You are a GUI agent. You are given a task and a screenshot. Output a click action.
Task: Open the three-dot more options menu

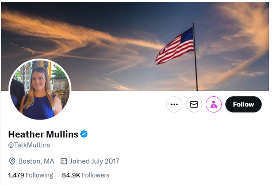click(174, 104)
